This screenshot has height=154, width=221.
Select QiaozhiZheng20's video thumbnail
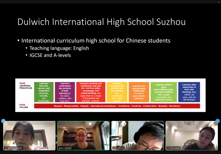point(29,135)
